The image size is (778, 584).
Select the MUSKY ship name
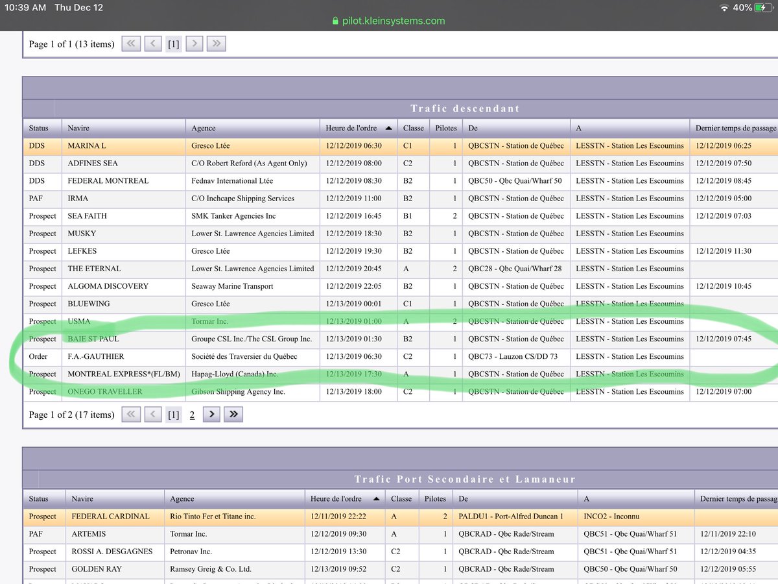point(82,234)
